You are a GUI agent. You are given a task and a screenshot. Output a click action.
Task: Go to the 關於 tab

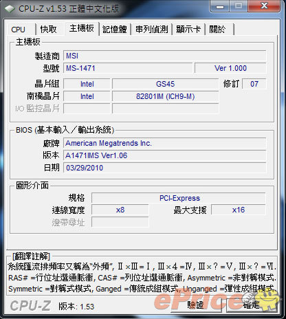pos(219,30)
